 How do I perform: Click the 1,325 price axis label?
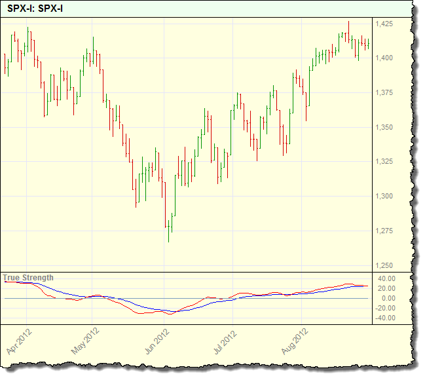point(384,162)
